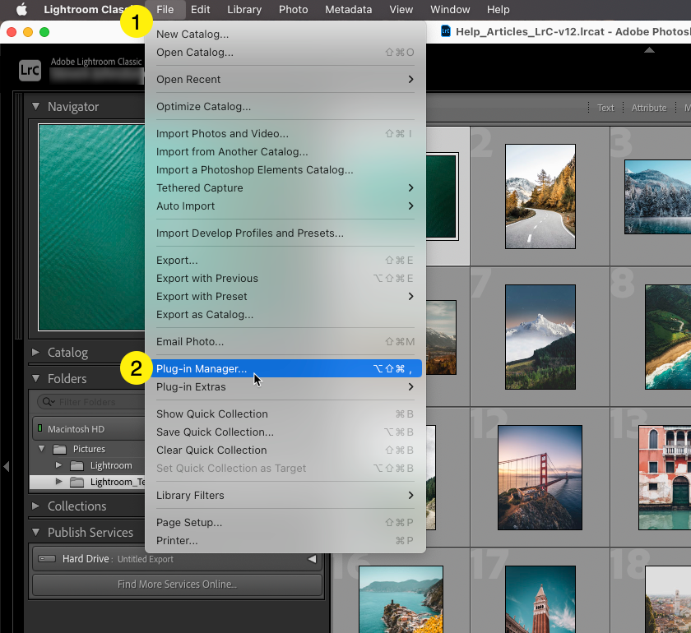Open the Metadata menu
The width and height of the screenshot is (691, 633).
pos(348,9)
